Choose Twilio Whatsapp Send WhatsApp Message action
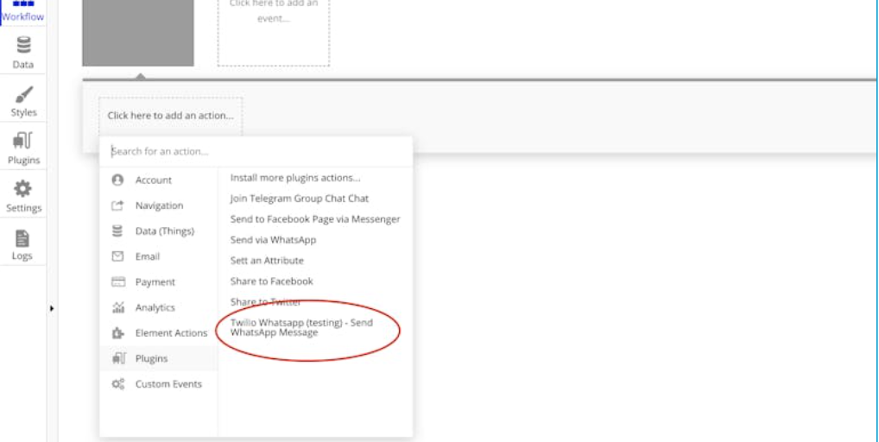This screenshot has height=442, width=879. point(301,327)
